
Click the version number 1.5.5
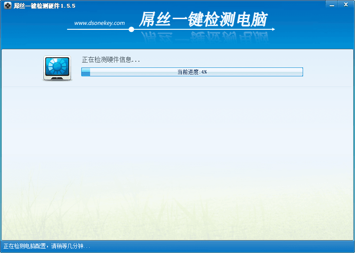(x=68, y=6)
